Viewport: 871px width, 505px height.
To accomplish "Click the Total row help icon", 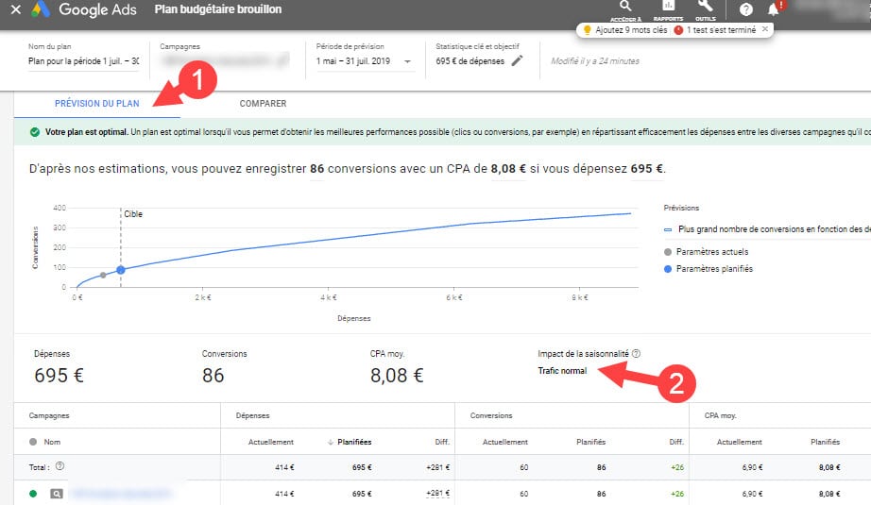I will [60, 466].
